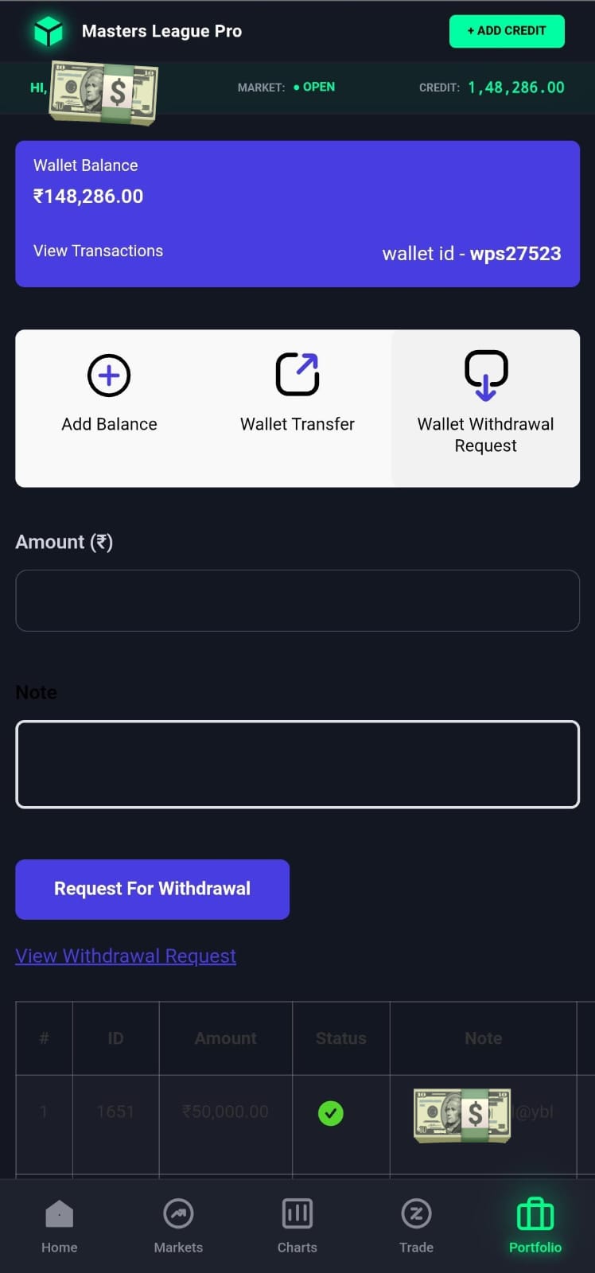Screen dimensions: 595x1273
Task: Open Markets from bottom navigation
Action: pos(178,1225)
